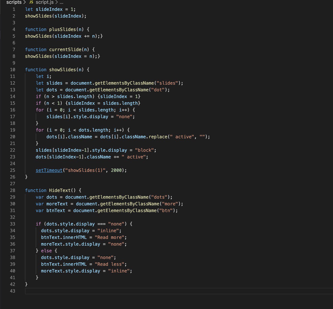The image size is (333, 309).
Task: Click 'function showSlides(n) {' on line 10
Action: pos(57,70)
